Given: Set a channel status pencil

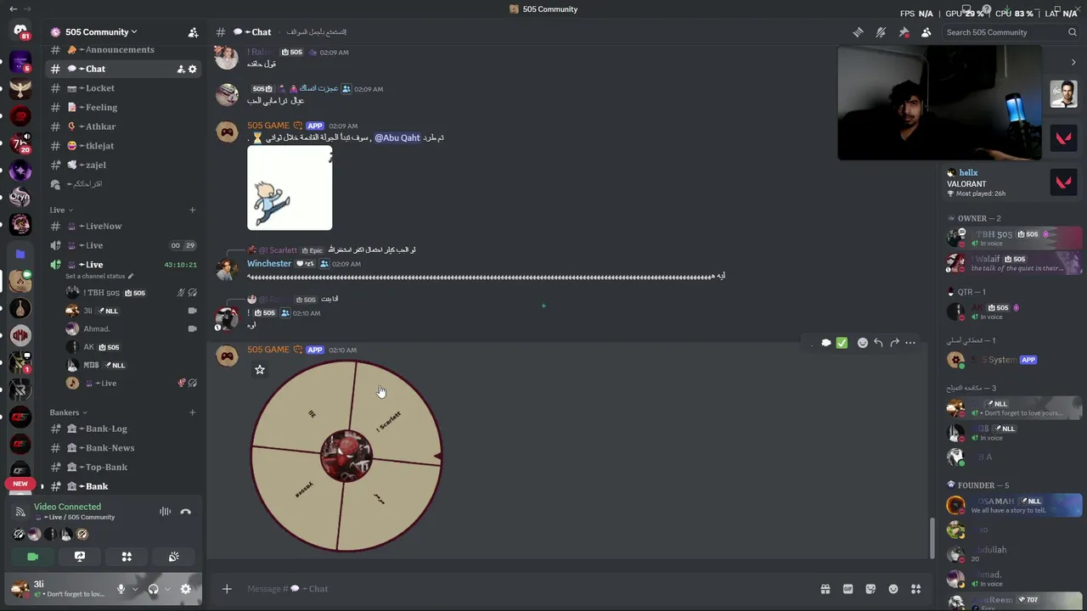Looking at the screenshot, I should (130, 277).
